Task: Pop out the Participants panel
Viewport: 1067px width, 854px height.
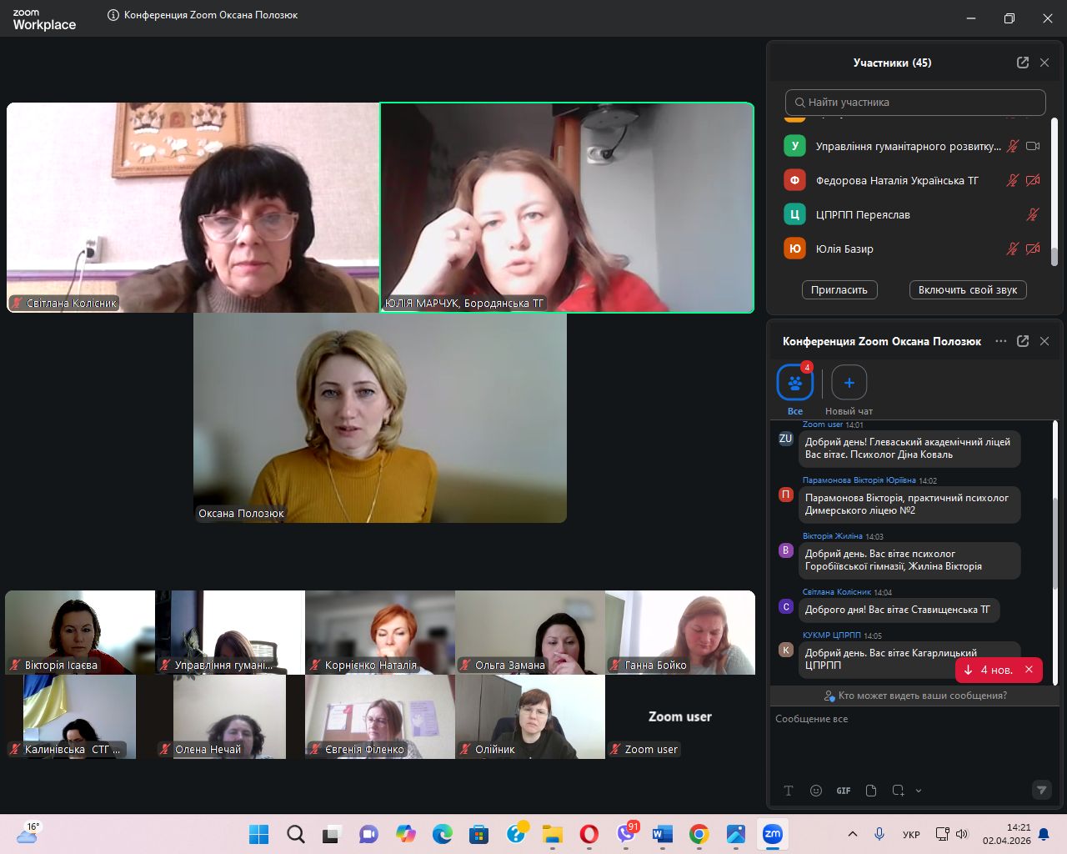Action: tap(1023, 63)
